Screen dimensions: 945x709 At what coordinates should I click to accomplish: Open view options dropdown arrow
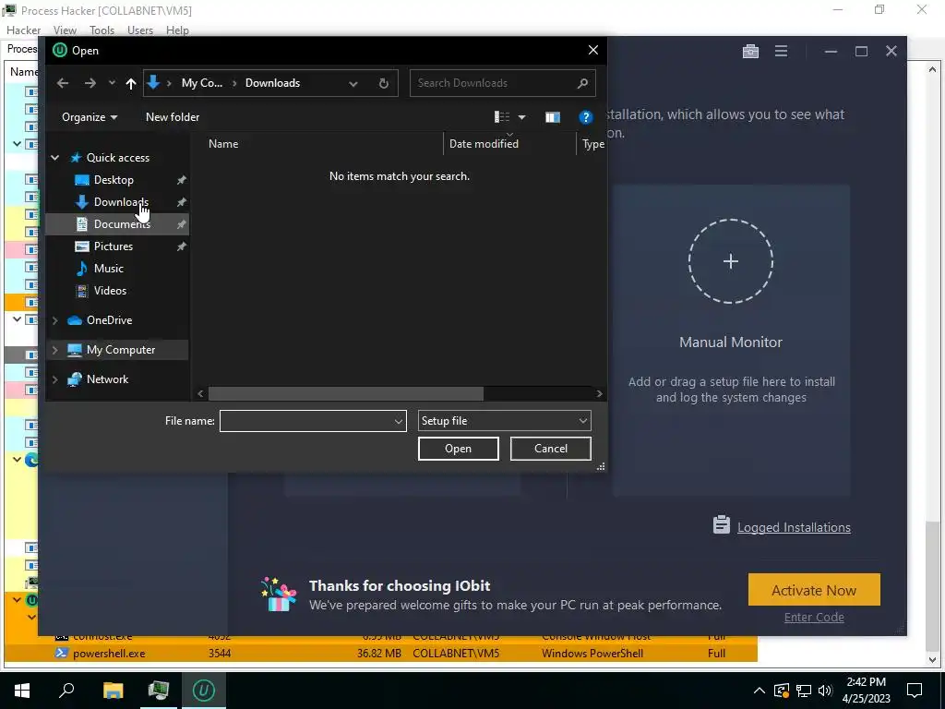tap(522, 117)
